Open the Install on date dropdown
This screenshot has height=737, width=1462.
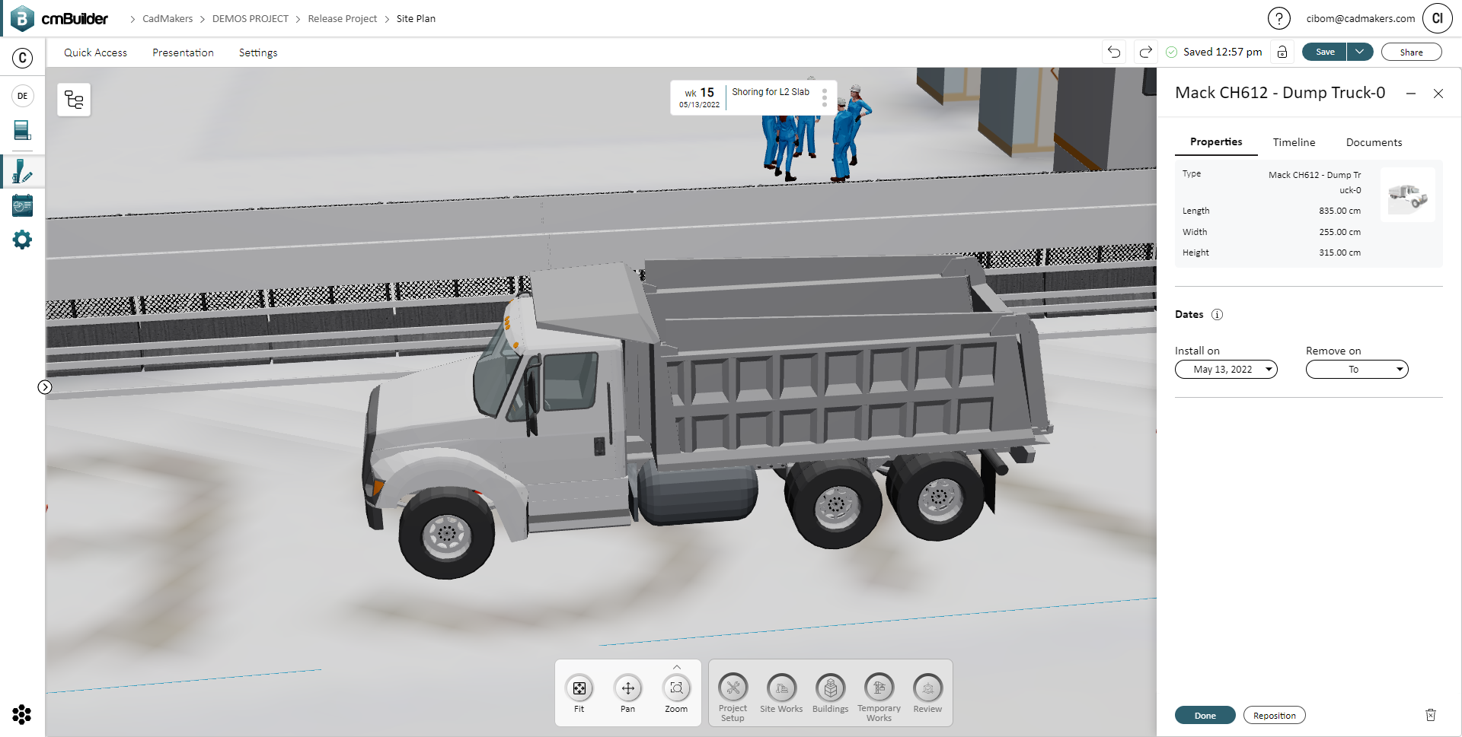[1226, 370]
